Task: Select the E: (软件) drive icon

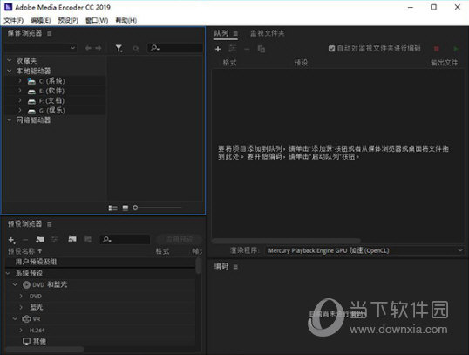Action: pyautogui.click(x=31, y=92)
